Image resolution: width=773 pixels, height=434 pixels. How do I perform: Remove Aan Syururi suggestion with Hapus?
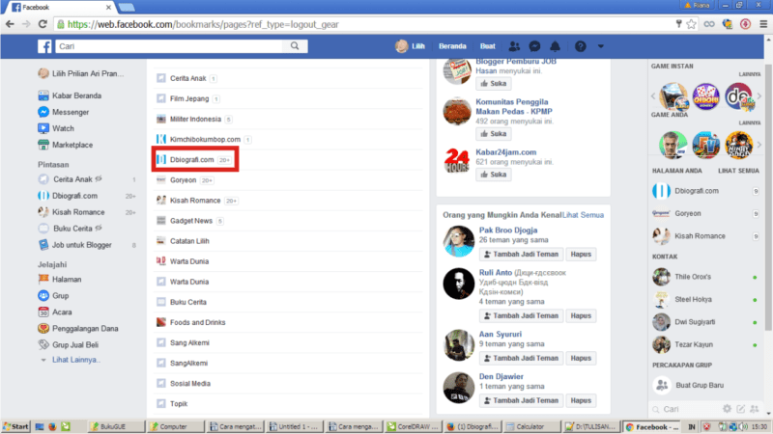click(x=581, y=358)
